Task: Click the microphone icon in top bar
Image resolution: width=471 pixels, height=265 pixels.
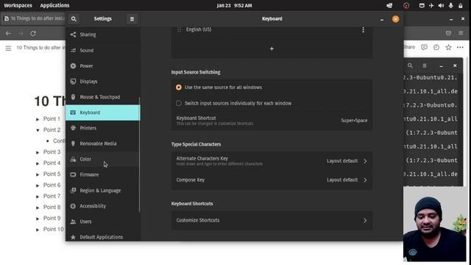Action: tap(450, 6)
